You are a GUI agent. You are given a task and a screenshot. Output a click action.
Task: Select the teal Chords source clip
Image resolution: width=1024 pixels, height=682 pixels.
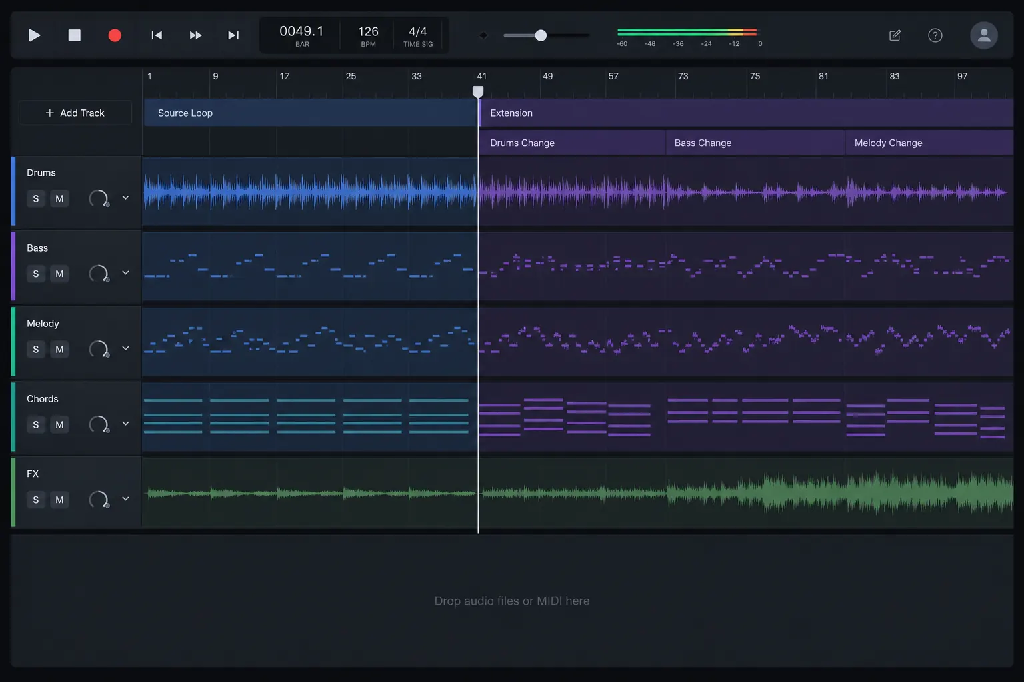click(310, 417)
